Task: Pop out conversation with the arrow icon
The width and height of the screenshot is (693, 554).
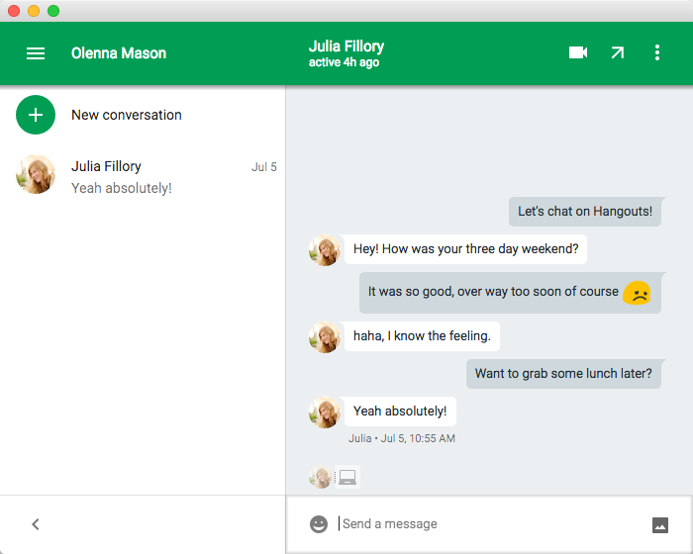Action: [618, 53]
